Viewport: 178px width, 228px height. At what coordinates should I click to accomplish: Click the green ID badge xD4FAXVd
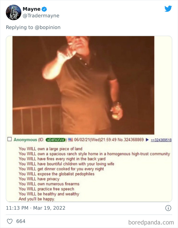tap(55, 140)
